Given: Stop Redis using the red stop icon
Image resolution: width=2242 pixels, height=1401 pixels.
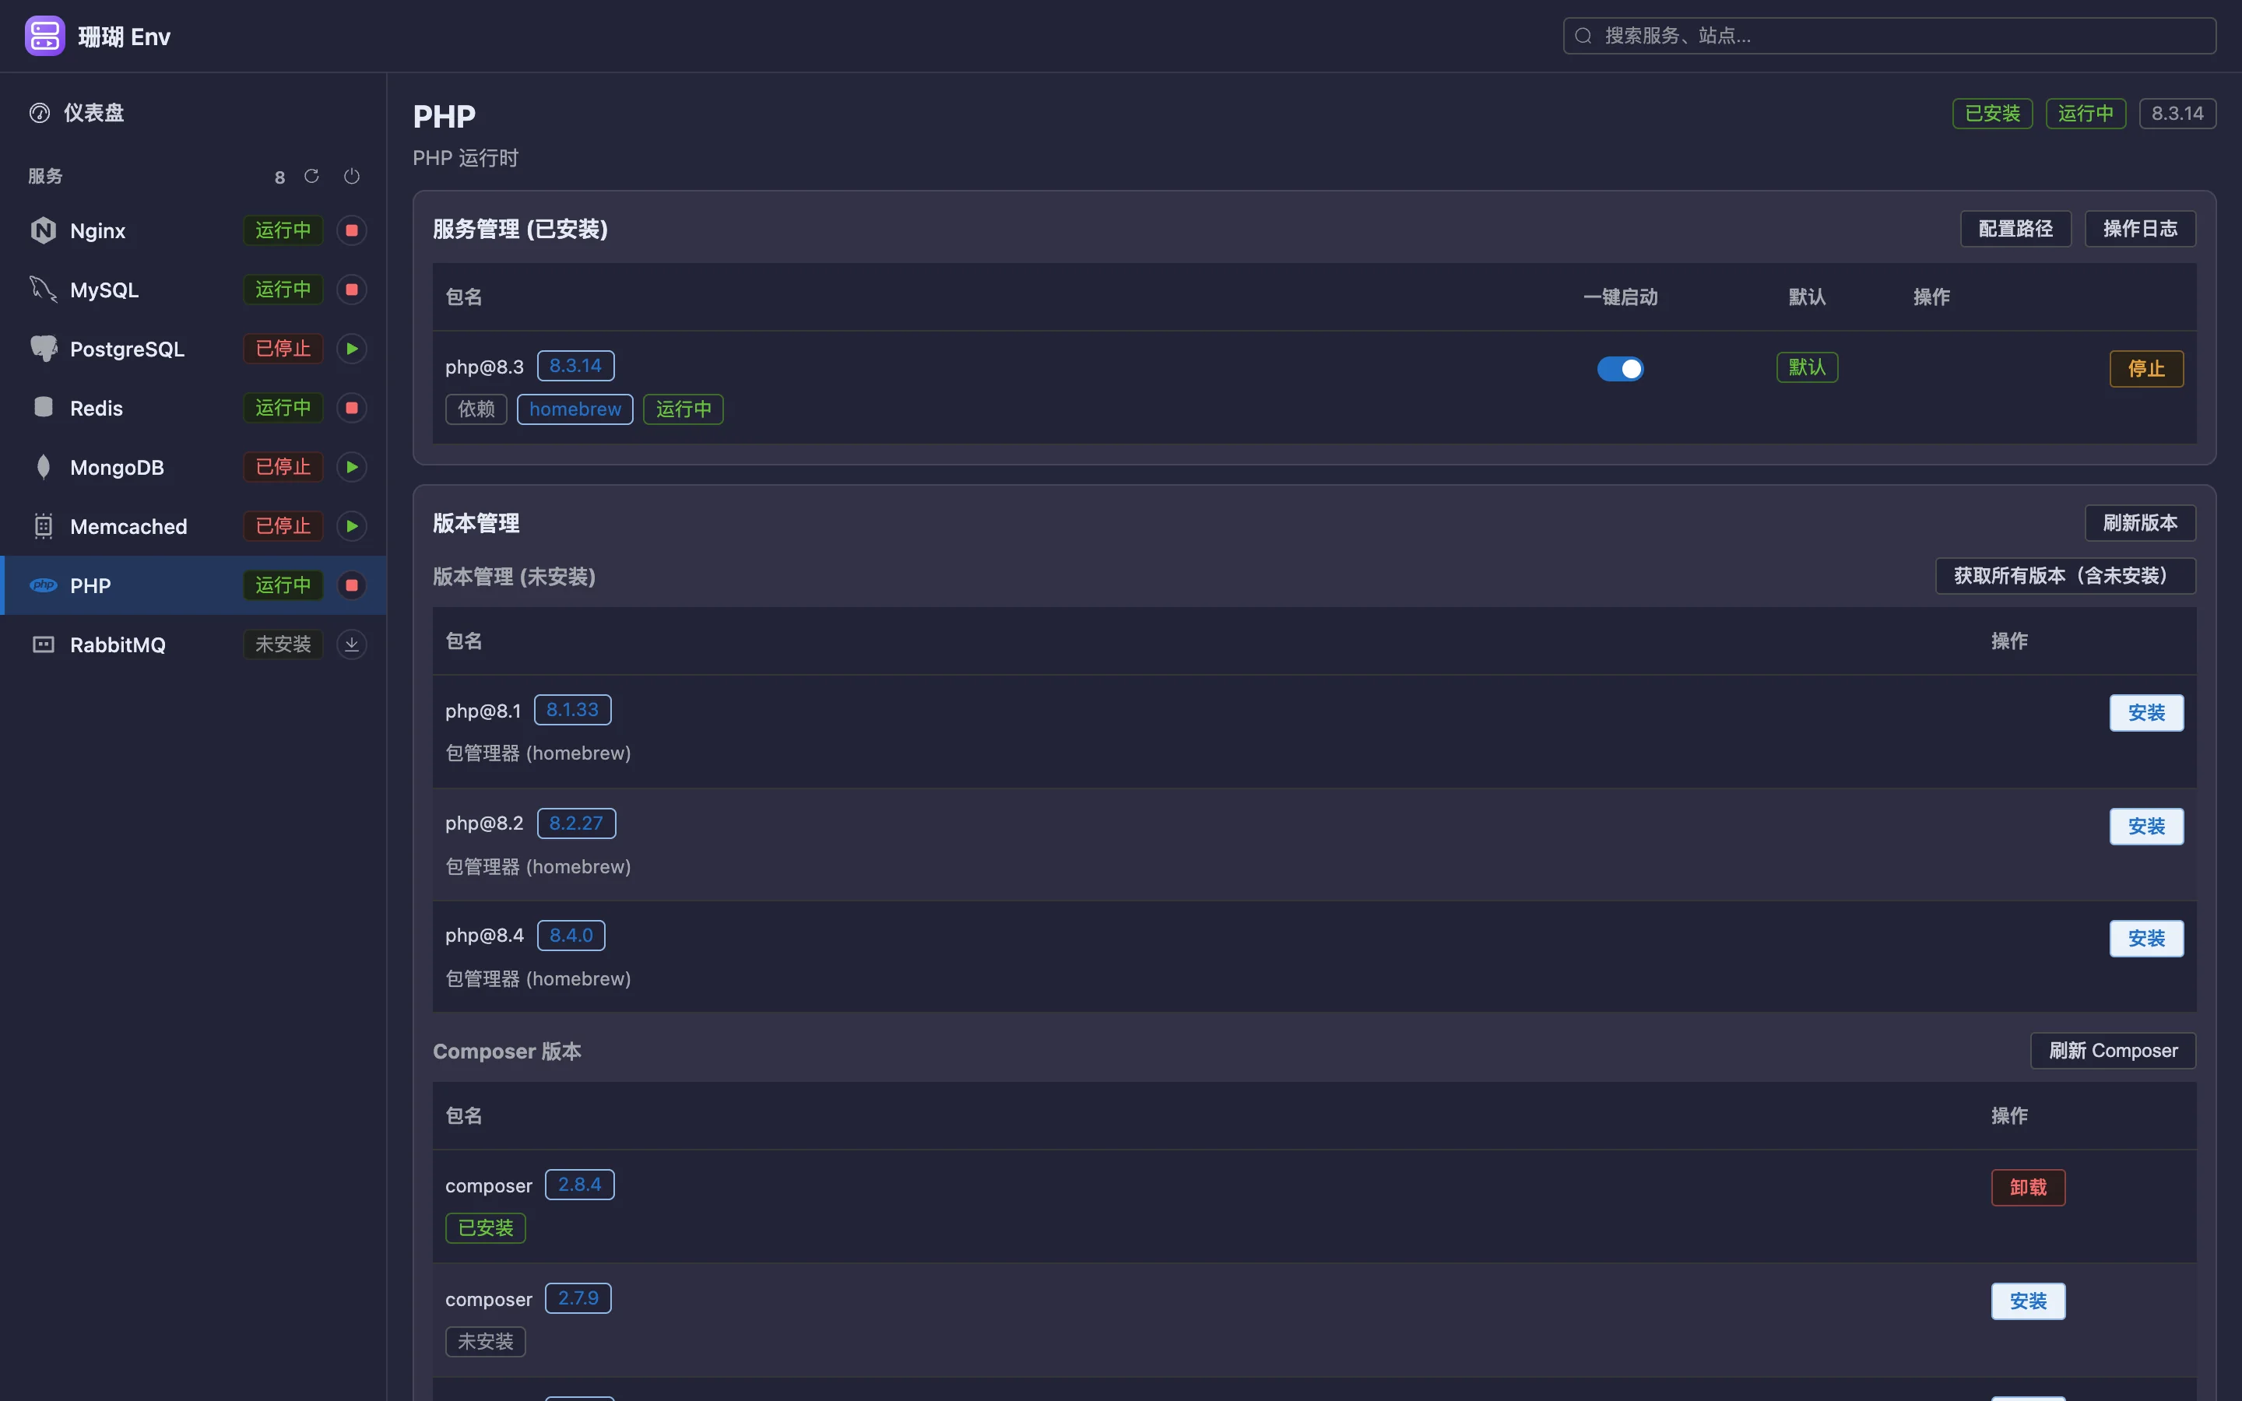Looking at the screenshot, I should 351,408.
